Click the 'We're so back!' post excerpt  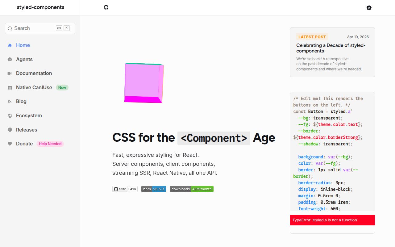pyautogui.click(x=329, y=64)
